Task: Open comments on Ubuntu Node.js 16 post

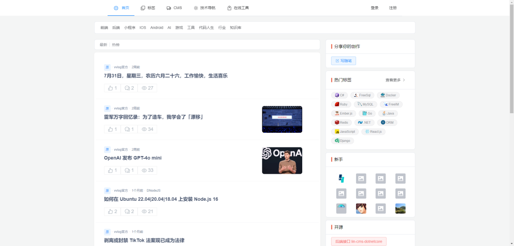Action: pyautogui.click(x=129, y=212)
